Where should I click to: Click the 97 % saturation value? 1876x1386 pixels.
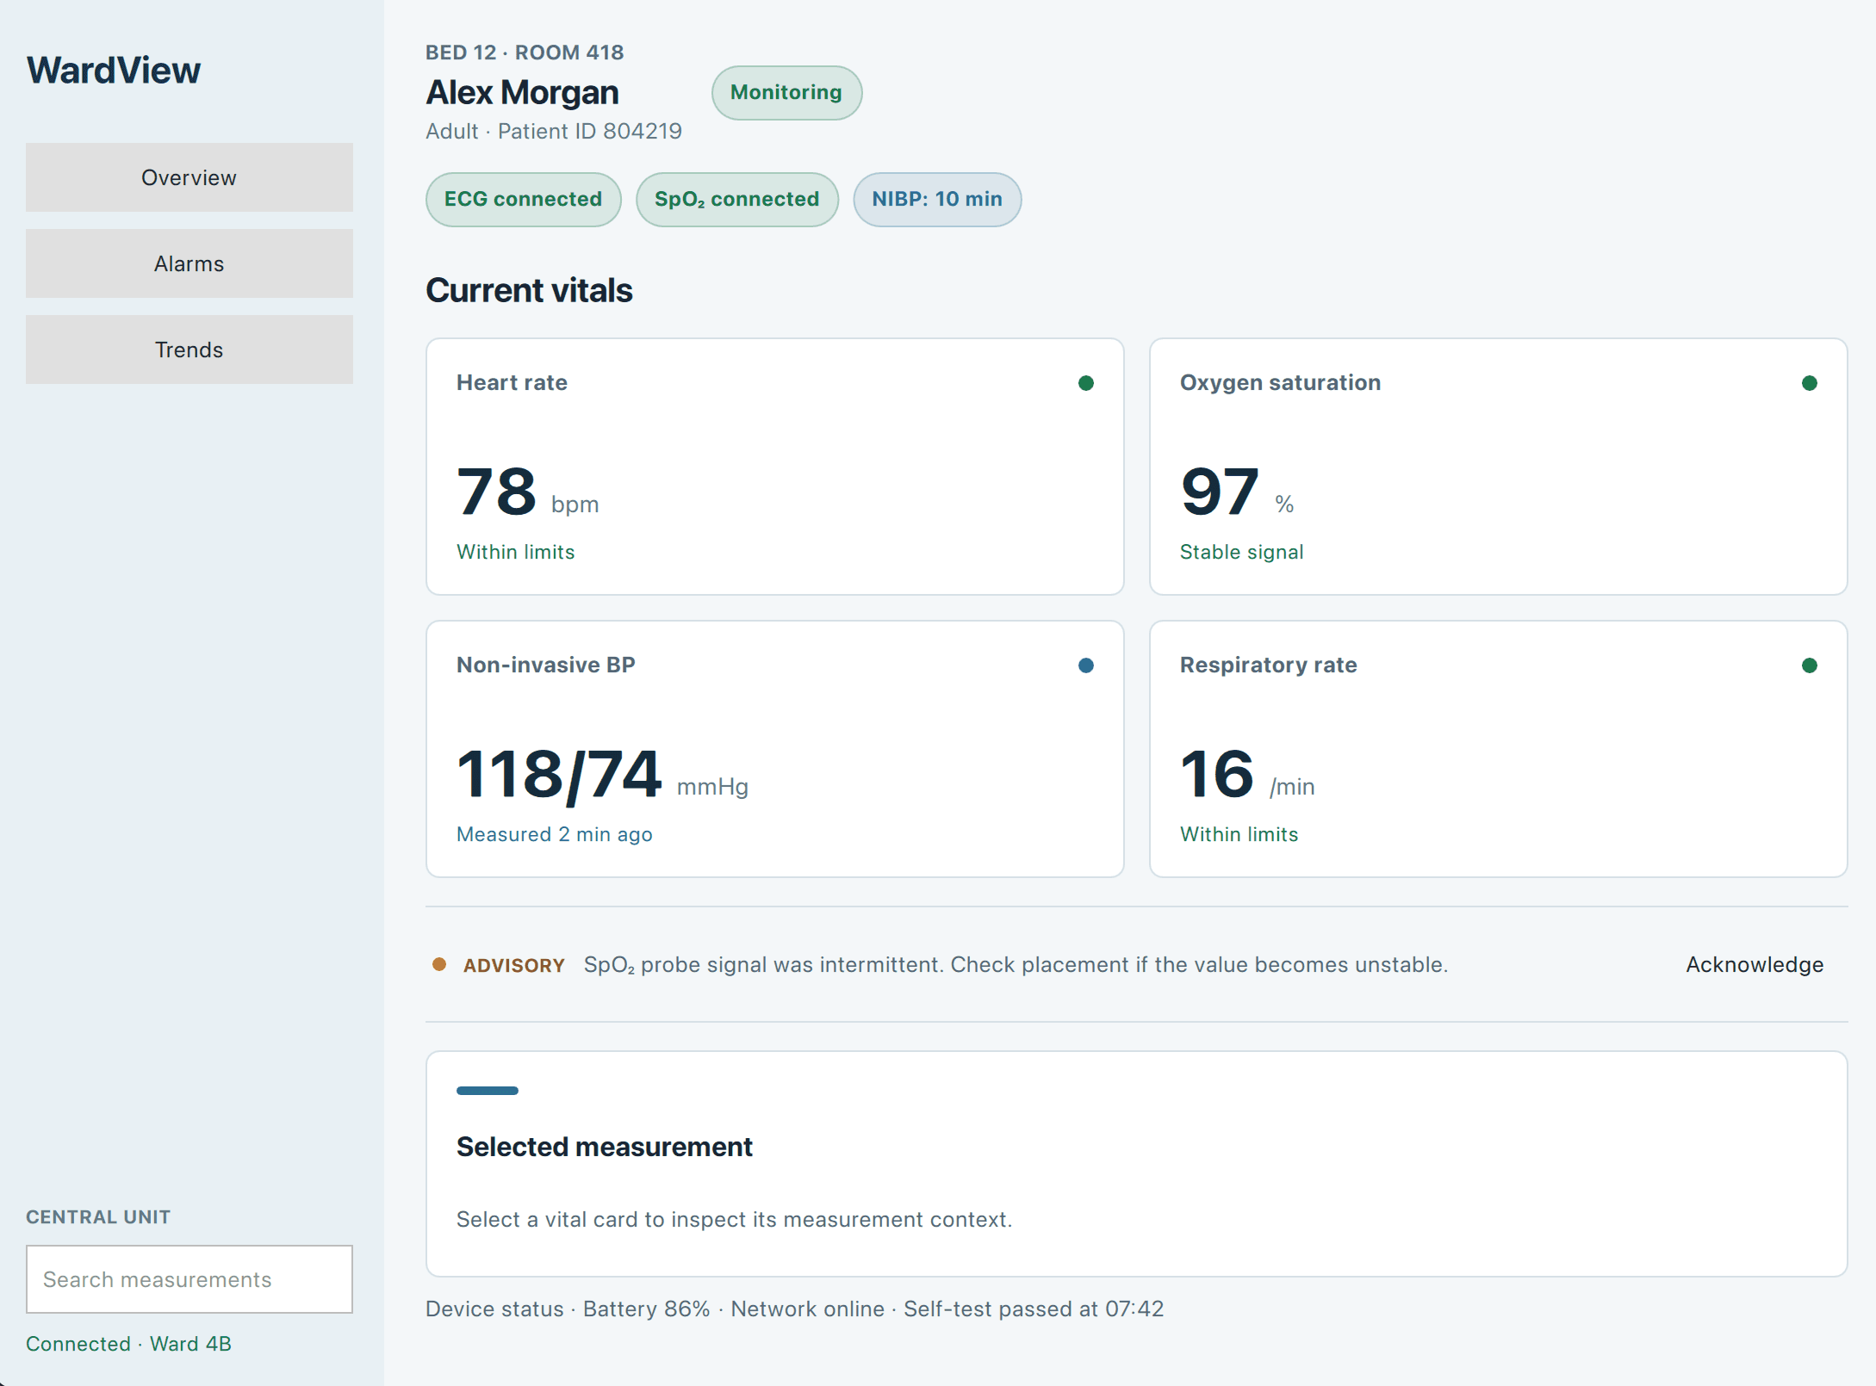pos(1237,492)
